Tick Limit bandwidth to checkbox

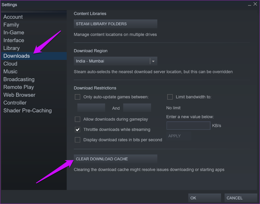tap(170, 97)
